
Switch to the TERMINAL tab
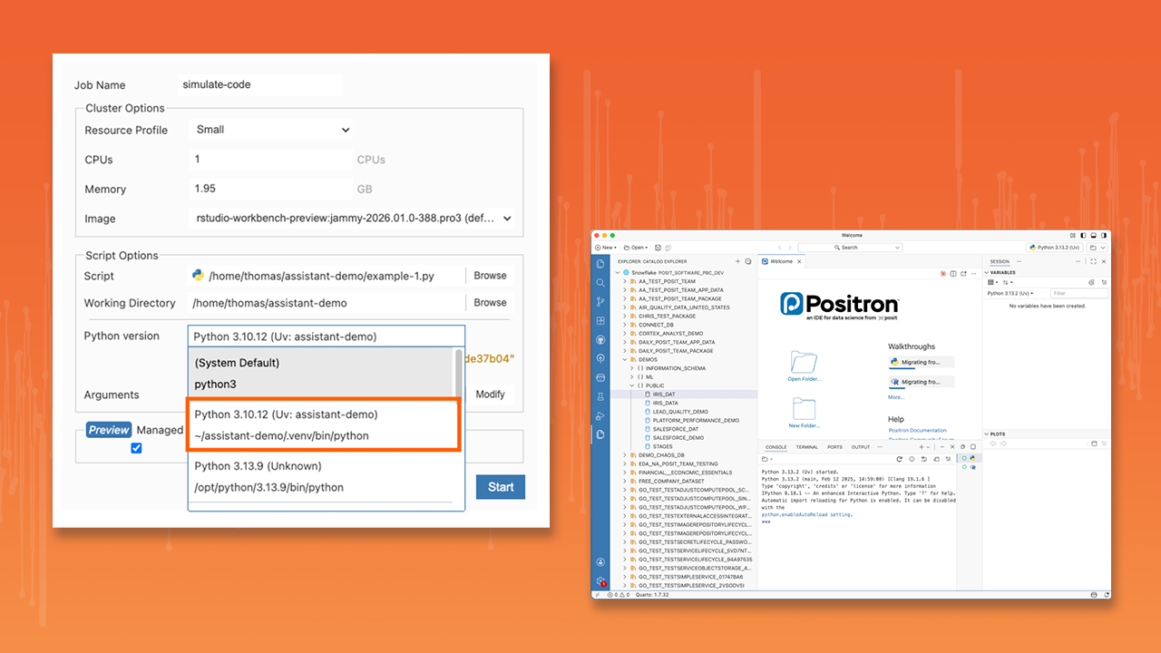pos(806,447)
